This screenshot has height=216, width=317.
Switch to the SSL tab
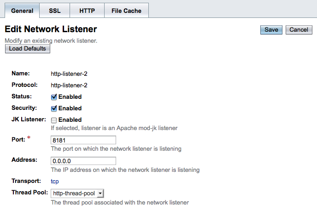point(54,10)
